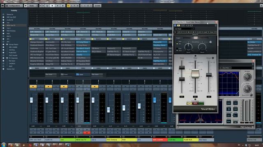Click the Vocal sensitivity knob in Vocal Rider

click(188, 47)
